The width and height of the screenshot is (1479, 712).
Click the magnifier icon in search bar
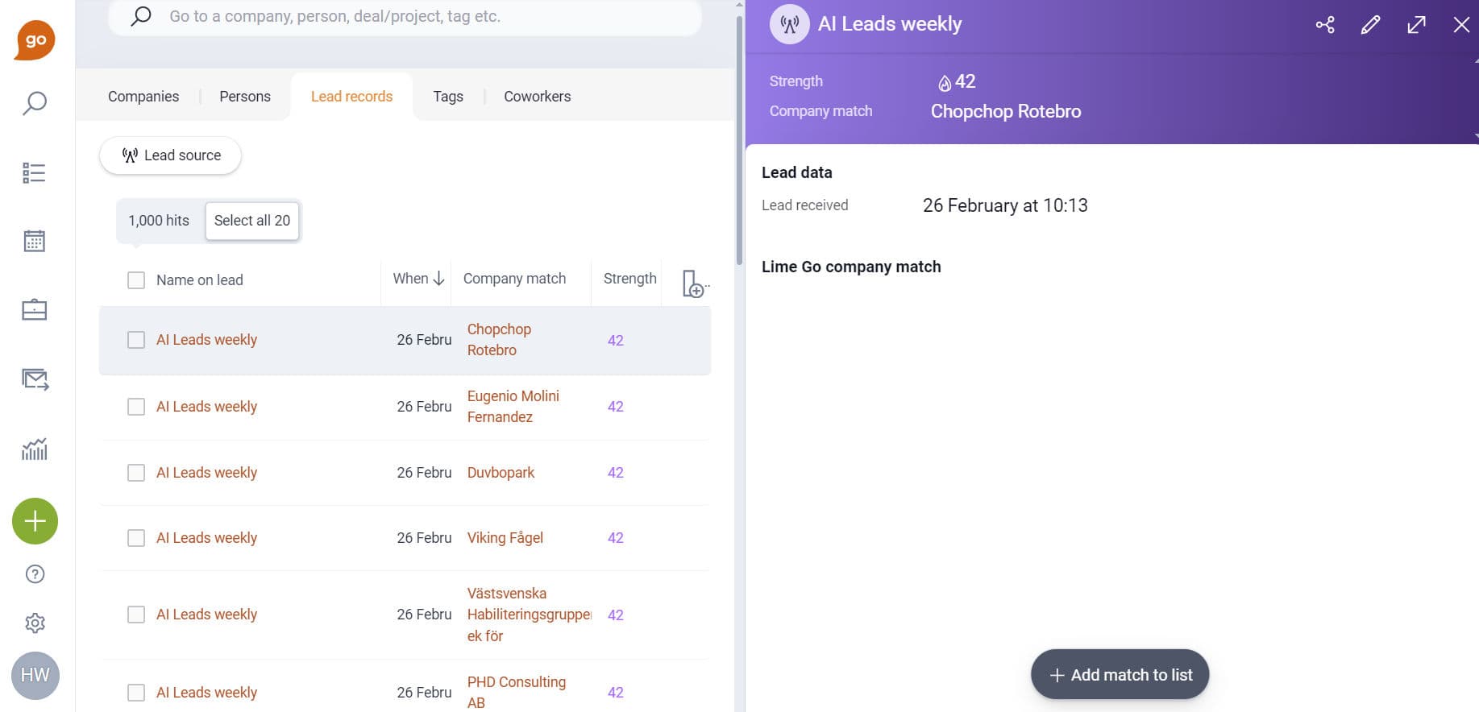point(141,16)
